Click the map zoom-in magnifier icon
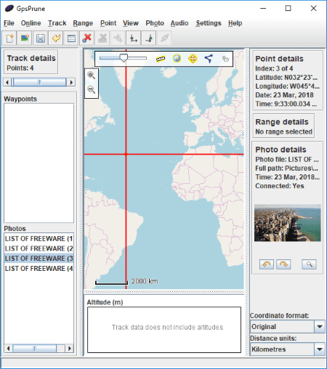 pos(91,76)
